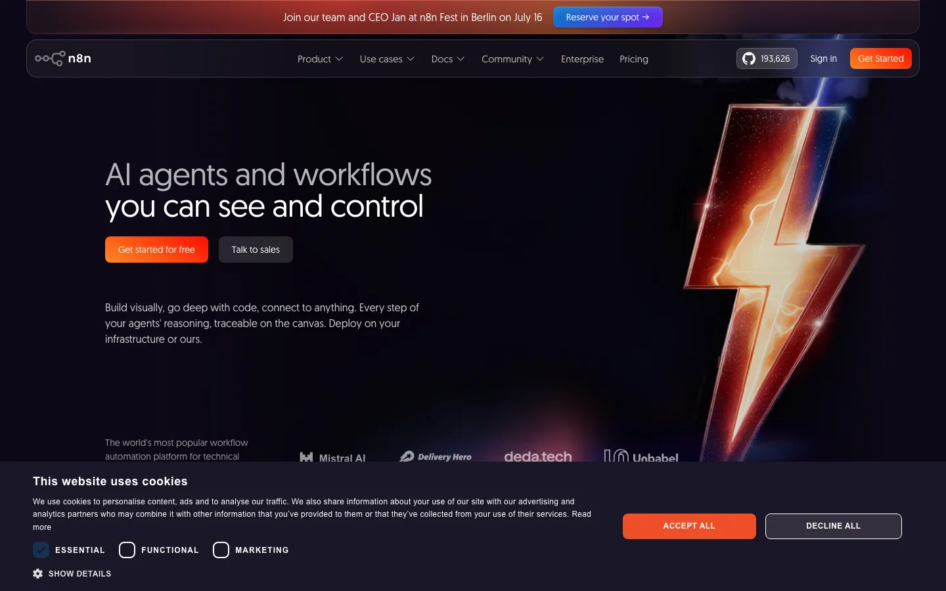Open the Pricing page
This screenshot has width=946, height=591.
click(x=634, y=59)
